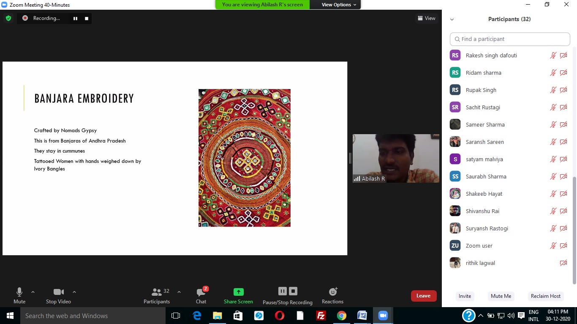Click Rupak Singh video-off icon
This screenshot has width=577, height=324.
[563, 90]
